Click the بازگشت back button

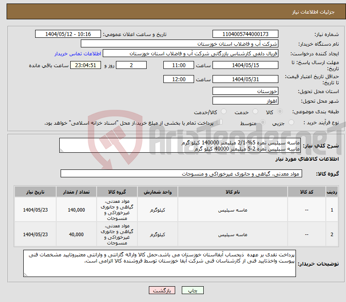(x=162, y=290)
